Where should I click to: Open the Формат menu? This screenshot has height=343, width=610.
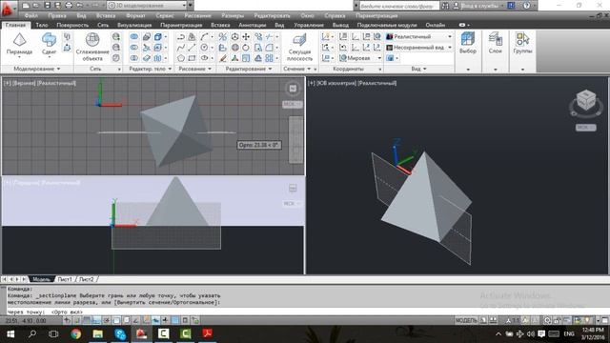pos(135,16)
